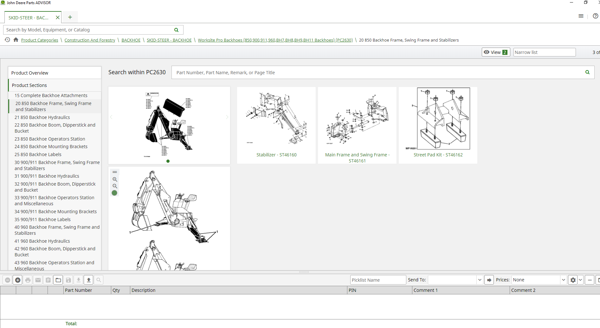Select 21 850 Backhoe Hydraulics section
This screenshot has width=600, height=328.
coord(42,117)
